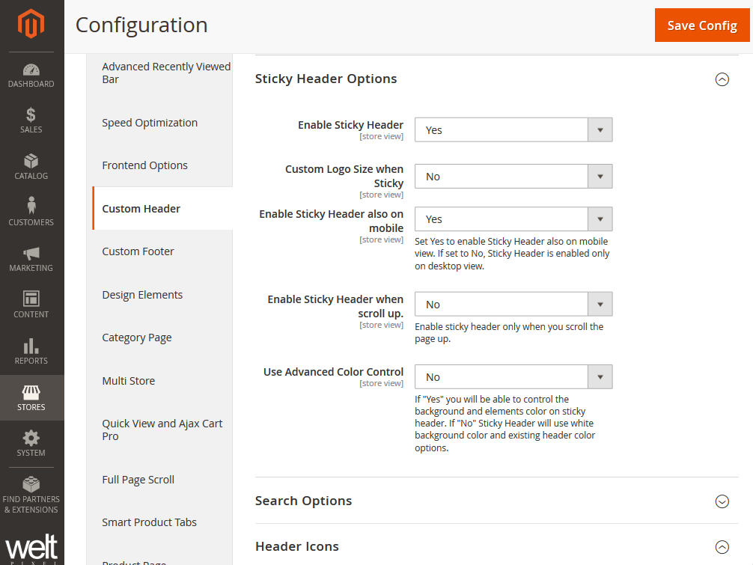Viewport: 753px width, 565px height.
Task: Open Use Advanced Color Control dropdown
Action: pos(513,377)
